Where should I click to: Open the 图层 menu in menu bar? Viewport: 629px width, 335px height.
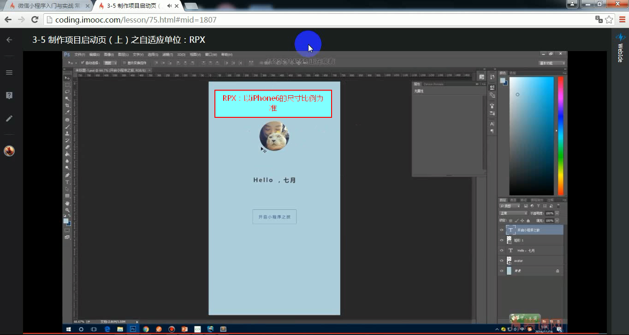pos(123,54)
